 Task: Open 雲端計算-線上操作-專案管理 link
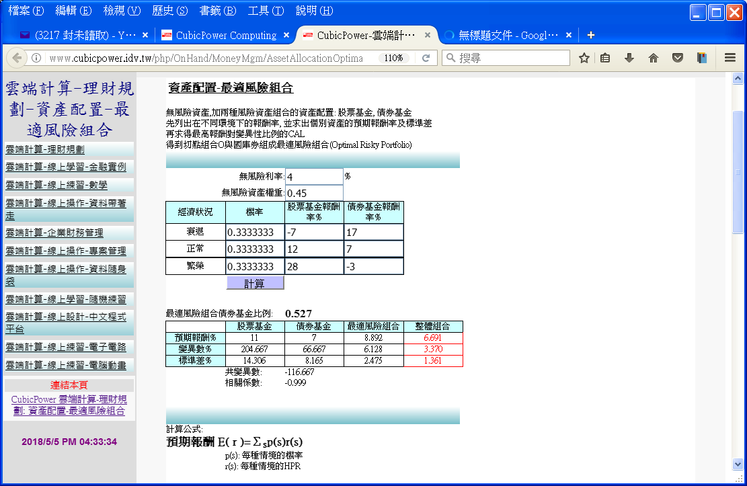pyautogui.click(x=66, y=251)
